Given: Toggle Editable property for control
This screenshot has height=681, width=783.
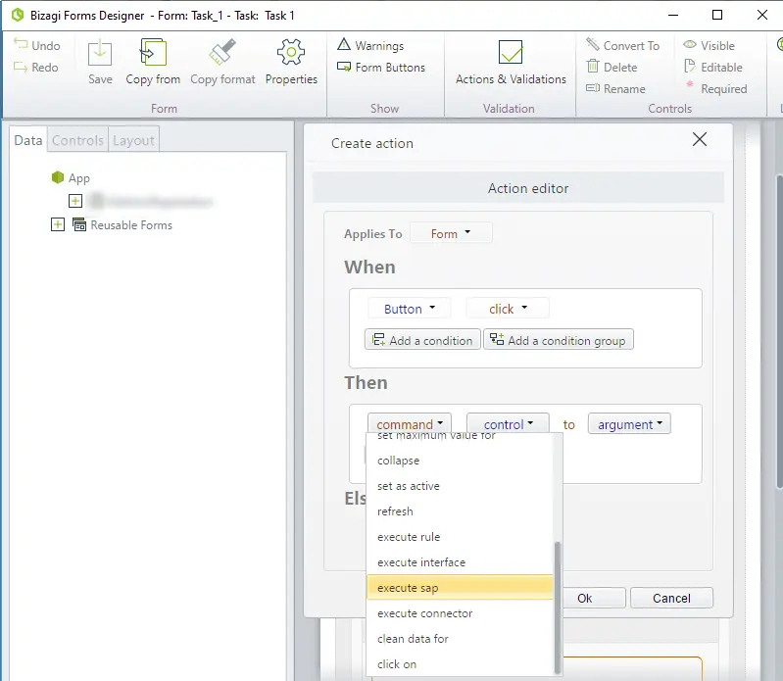Looking at the screenshot, I should pyautogui.click(x=712, y=67).
